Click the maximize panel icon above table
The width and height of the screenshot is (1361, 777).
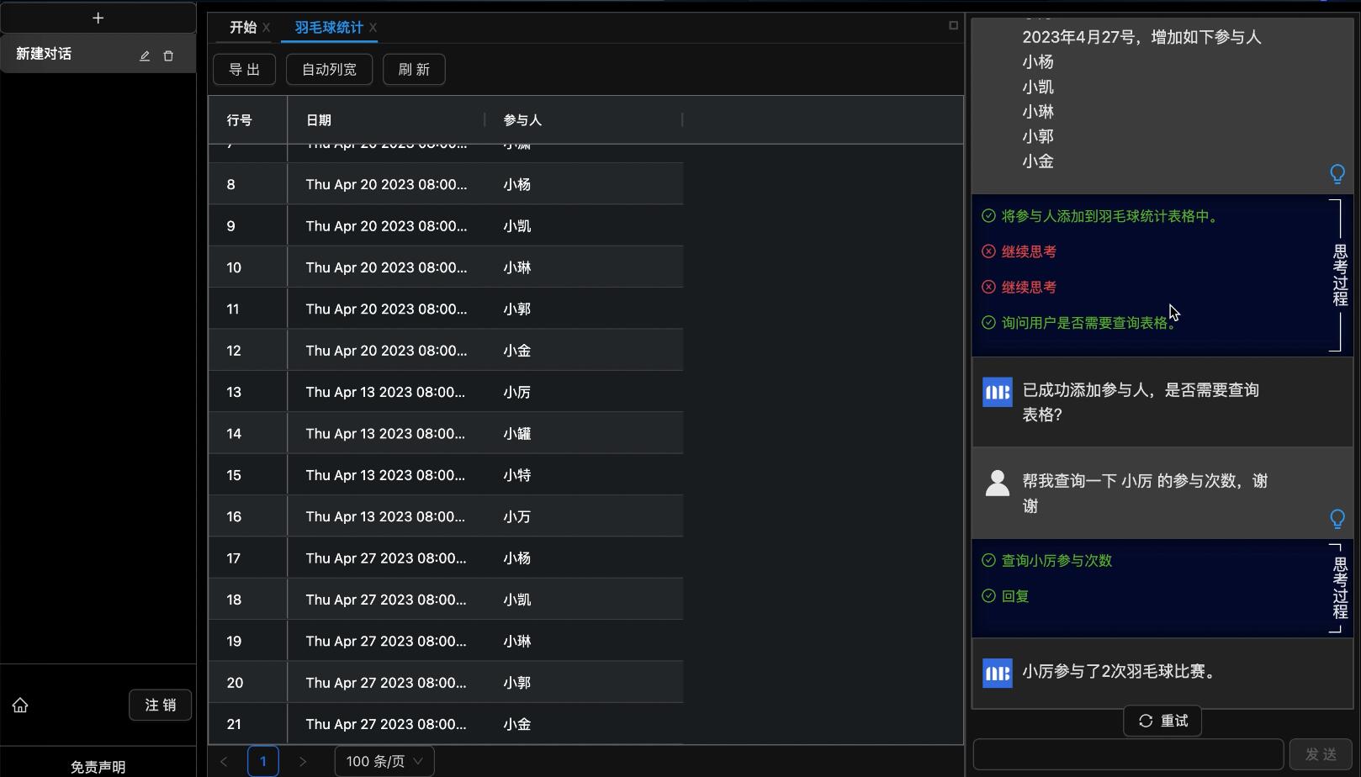click(953, 25)
